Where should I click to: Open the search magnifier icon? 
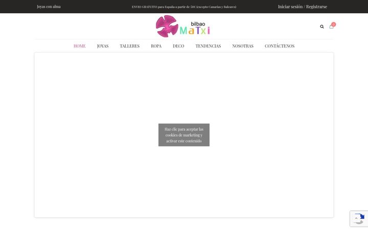click(322, 27)
